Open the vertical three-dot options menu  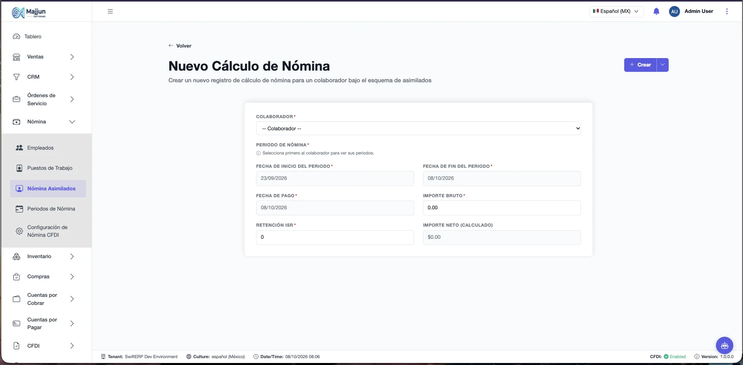(727, 11)
